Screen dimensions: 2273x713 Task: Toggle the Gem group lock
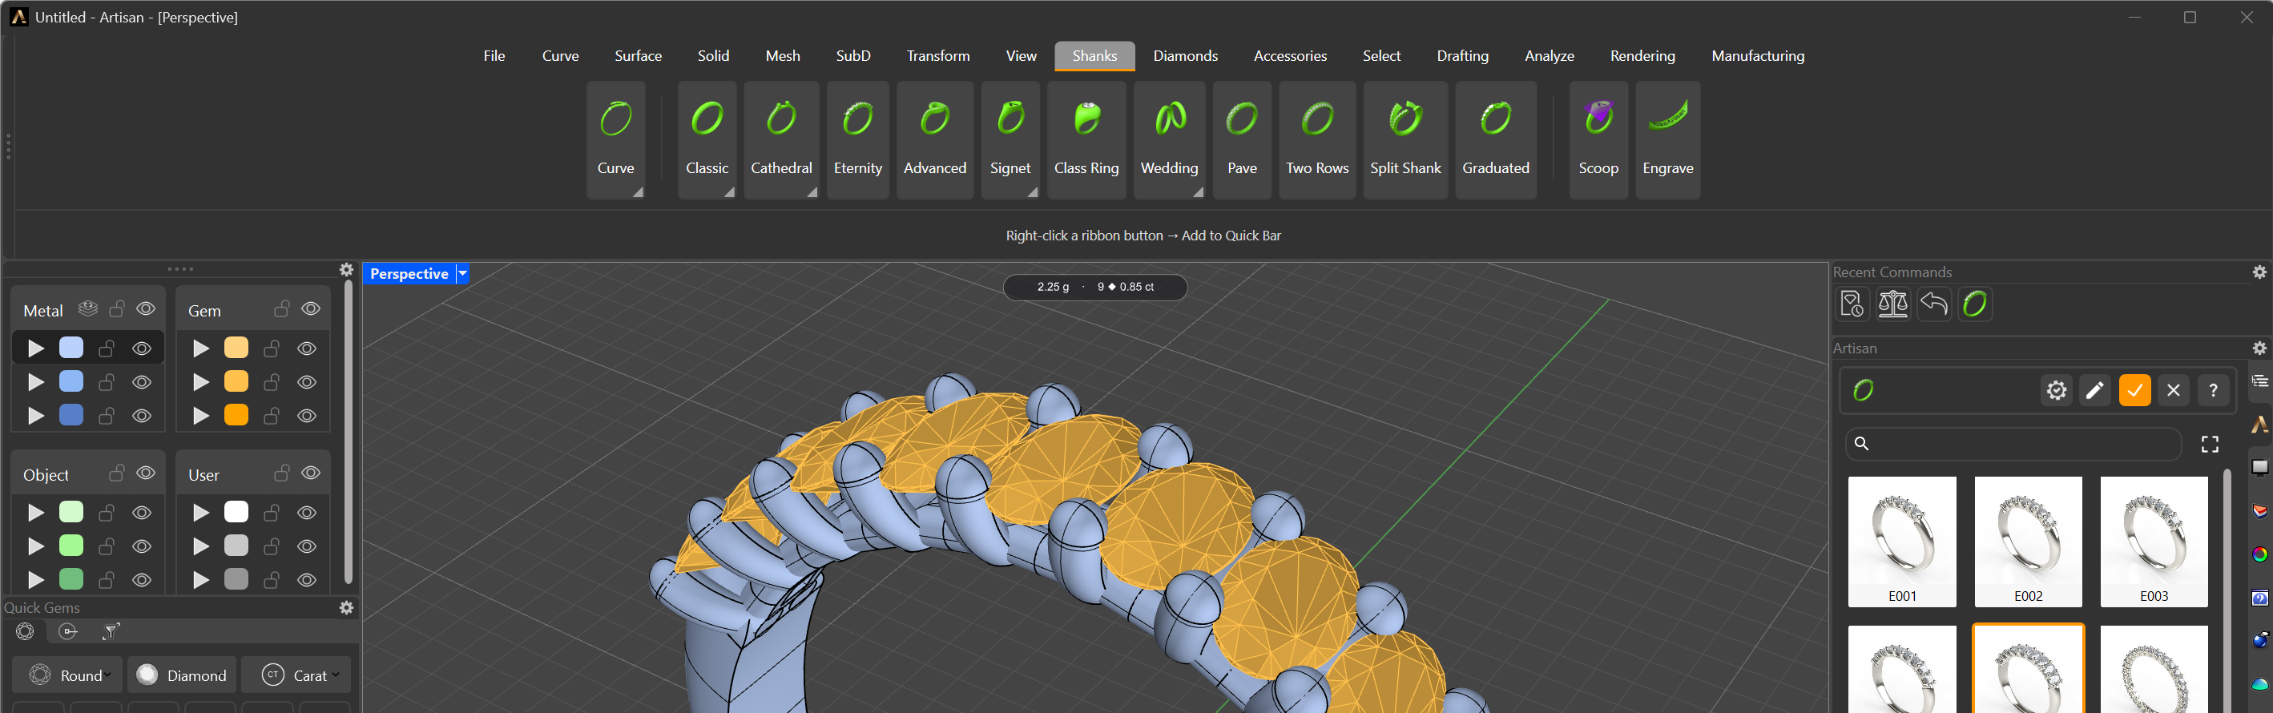coord(281,309)
